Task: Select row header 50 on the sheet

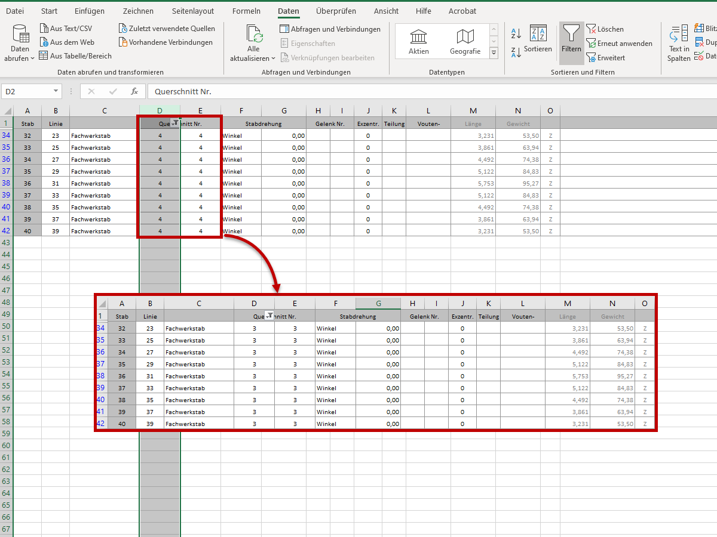Action: tap(7, 326)
